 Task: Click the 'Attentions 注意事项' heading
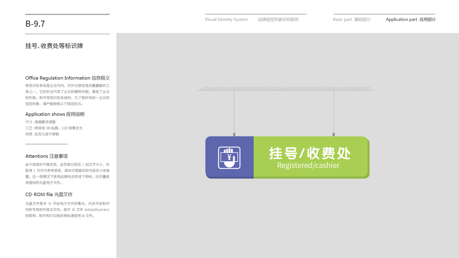pyautogui.click(x=46, y=156)
